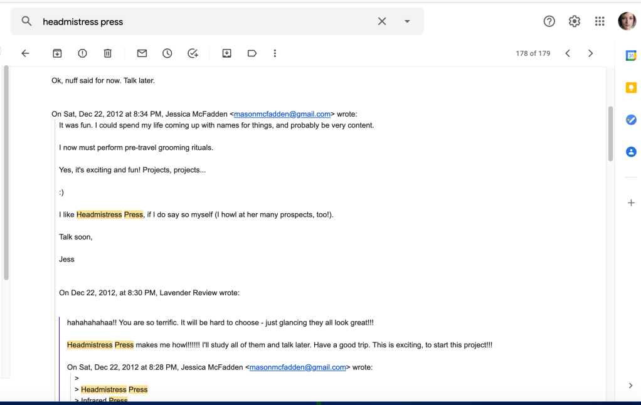Add this conversation to Tasks
The width and height of the screenshot is (641, 405).
coord(193,53)
